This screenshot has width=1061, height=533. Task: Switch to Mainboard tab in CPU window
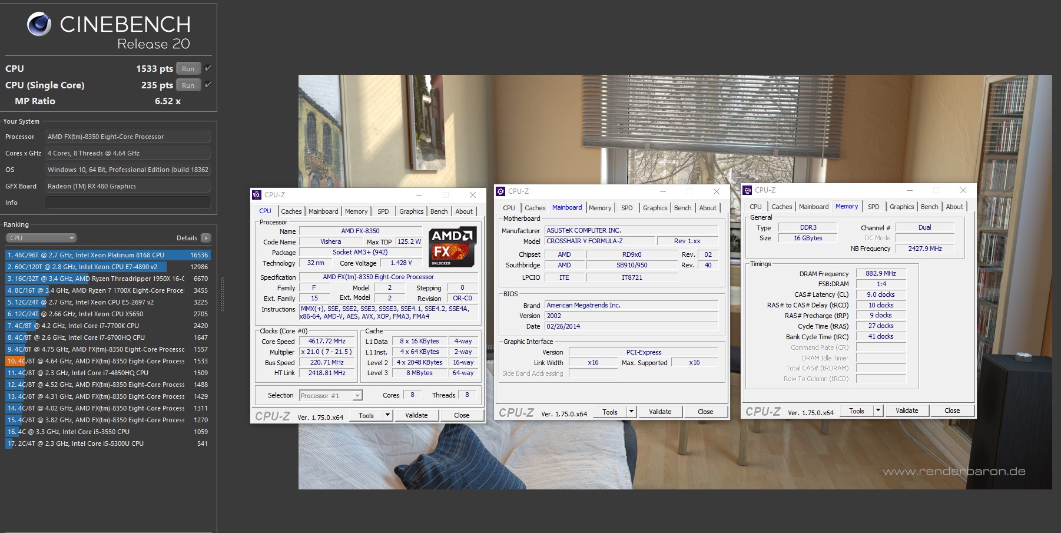point(323,211)
